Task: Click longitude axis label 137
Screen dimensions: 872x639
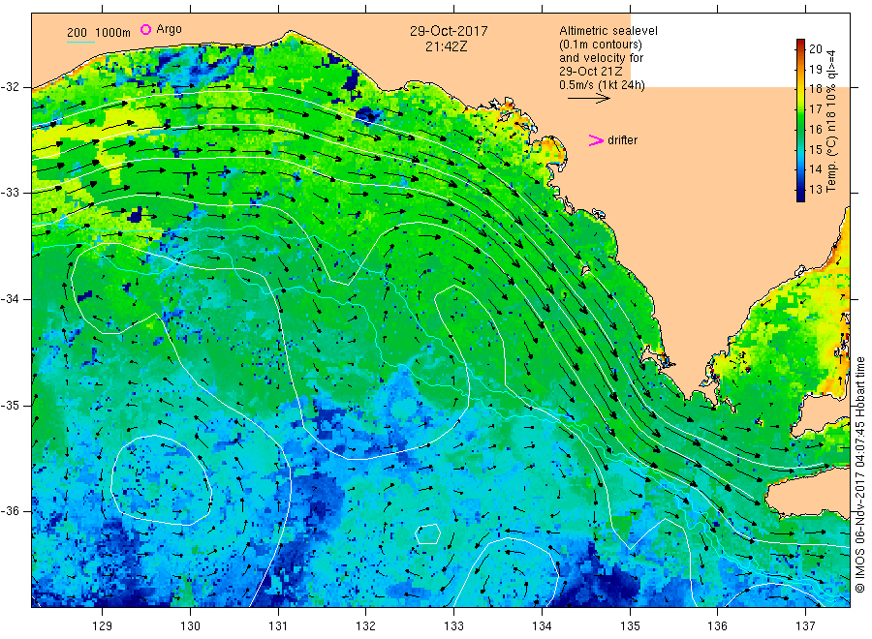Action: 805,625
